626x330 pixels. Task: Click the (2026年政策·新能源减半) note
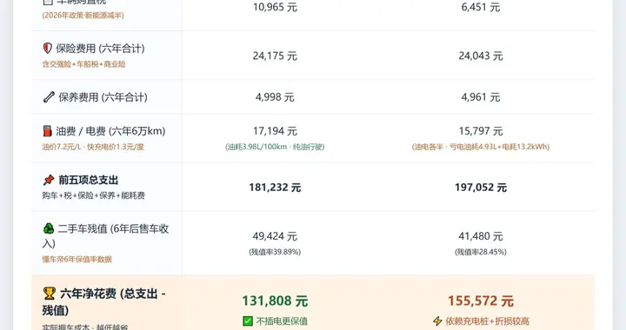click(x=83, y=16)
